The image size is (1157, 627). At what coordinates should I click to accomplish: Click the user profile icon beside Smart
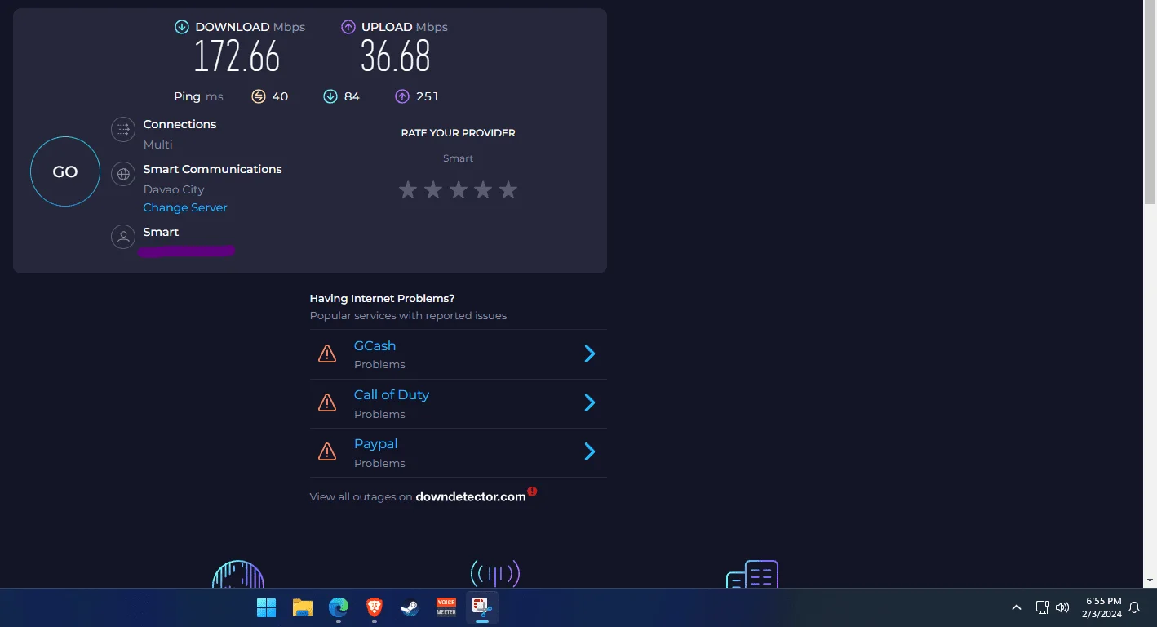(123, 237)
